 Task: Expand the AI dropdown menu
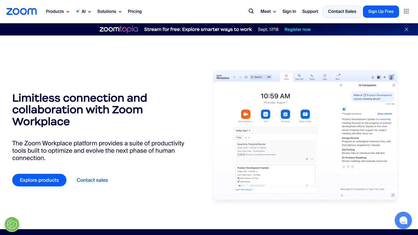[x=84, y=12]
